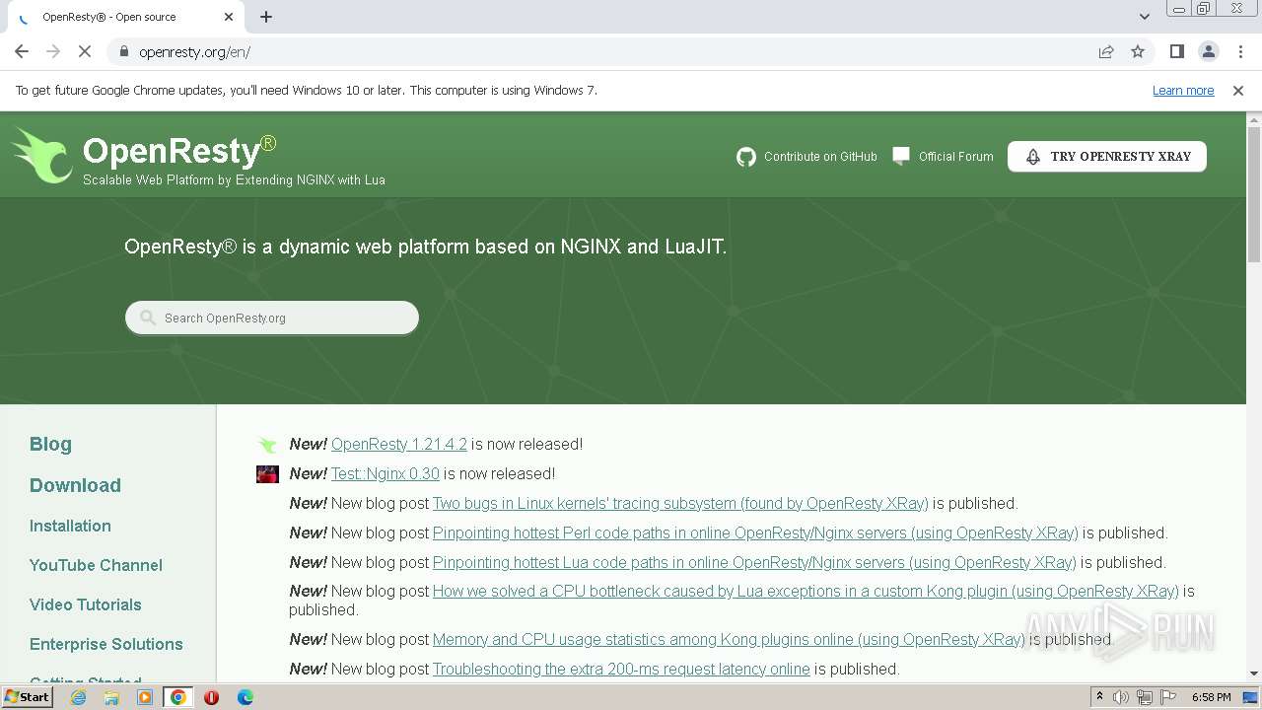Expand the tab search chevron
The width and height of the screenshot is (1262, 710).
coord(1144,17)
